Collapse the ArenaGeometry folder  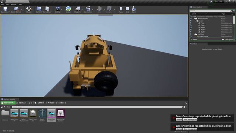click(x=194, y=19)
